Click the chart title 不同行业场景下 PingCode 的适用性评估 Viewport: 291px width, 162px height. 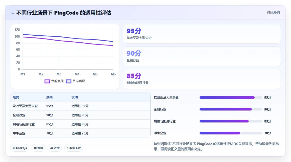64,13
